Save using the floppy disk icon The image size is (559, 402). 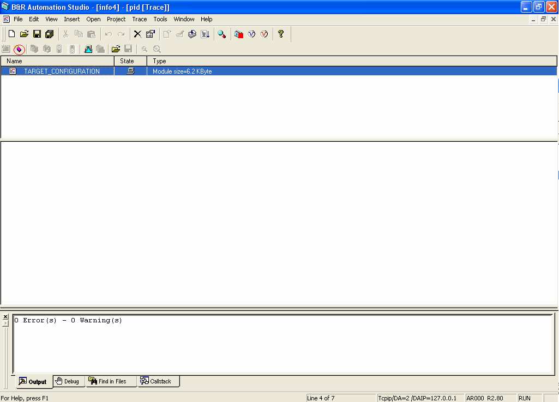pos(37,34)
